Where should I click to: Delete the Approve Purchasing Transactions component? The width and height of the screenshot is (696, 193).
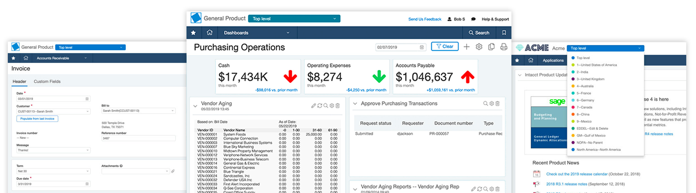click(498, 103)
